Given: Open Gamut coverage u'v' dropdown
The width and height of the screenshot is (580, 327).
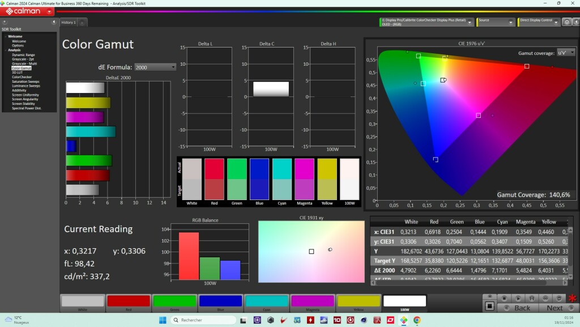Looking at the screenshot, I should [x=566, y=53].
